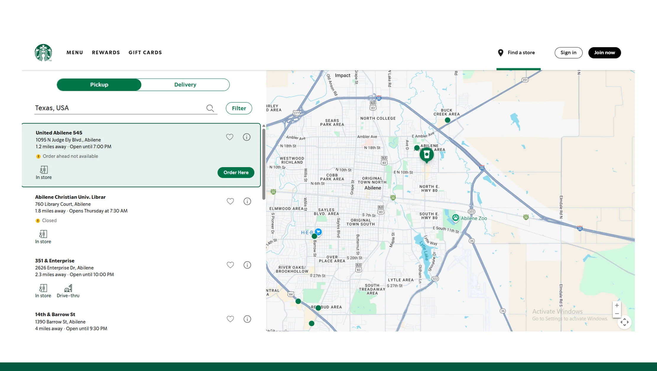The width and height of the screenshot is (657, 371).
Task: Open the Filter options
Action: coord(239,108)
